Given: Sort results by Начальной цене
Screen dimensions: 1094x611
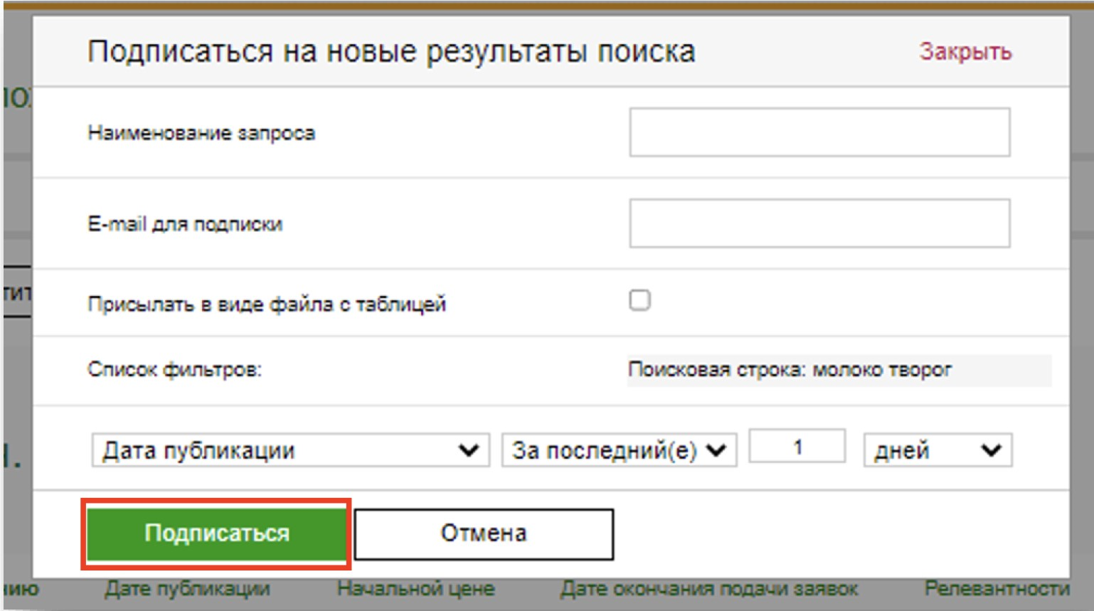Looking at the screenshot, I should pyautogui.click(x=415, y=589).
